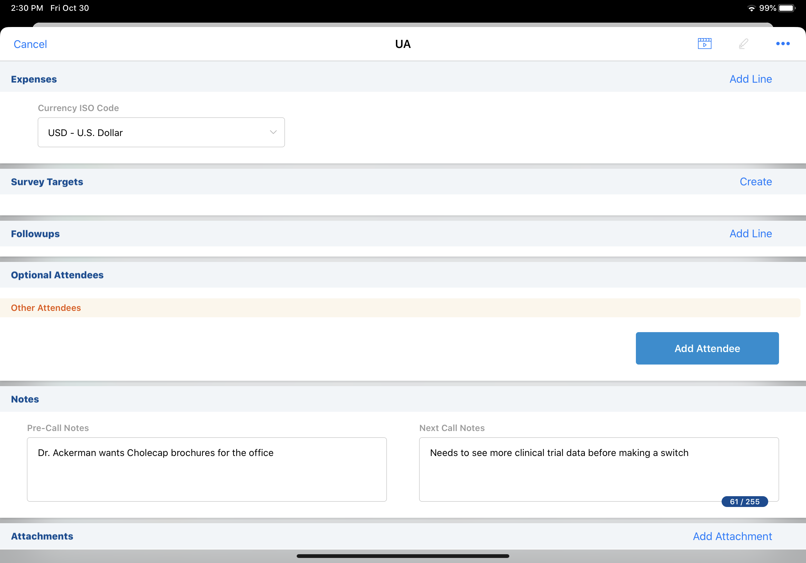Add Line in Expenses section
The image size is (806, 563).
coord(751,79)
